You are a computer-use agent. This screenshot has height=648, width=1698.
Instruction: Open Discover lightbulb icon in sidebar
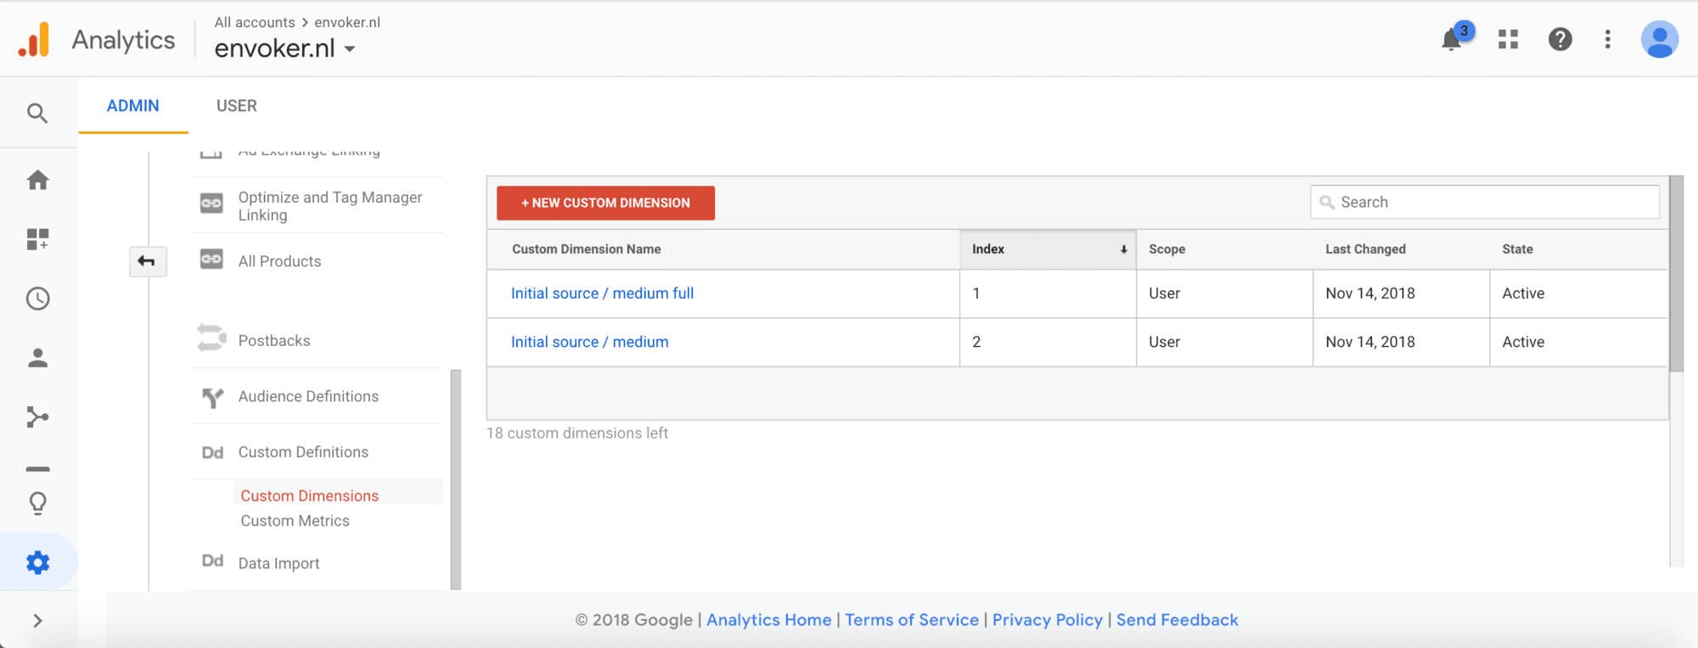click(37, 503)
